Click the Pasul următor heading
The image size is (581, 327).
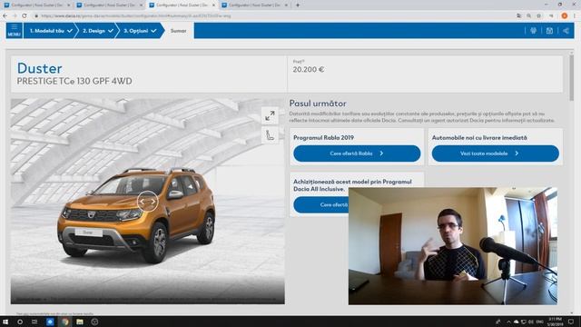318,104
